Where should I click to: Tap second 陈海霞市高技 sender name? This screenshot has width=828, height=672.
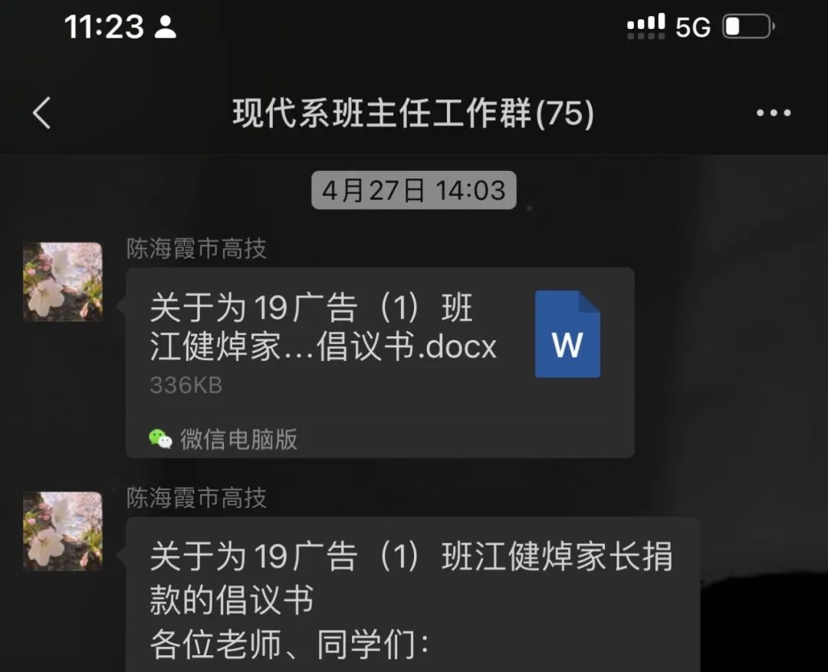pyautogui.click(x=196, y=498)
